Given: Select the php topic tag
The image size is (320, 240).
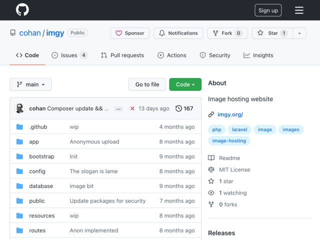Looking at the screenshot, I should coord(216,129).
